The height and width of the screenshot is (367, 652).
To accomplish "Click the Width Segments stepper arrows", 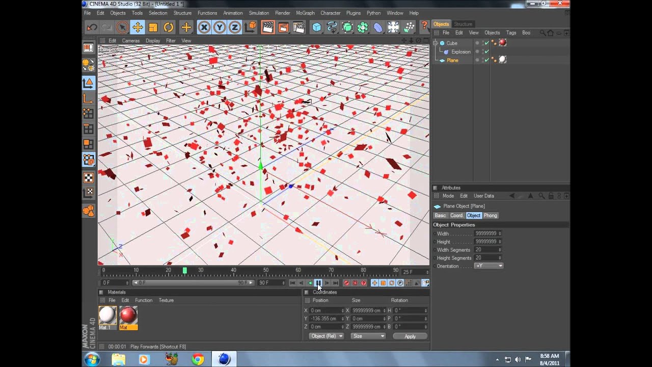I will [x=500, y=250].
